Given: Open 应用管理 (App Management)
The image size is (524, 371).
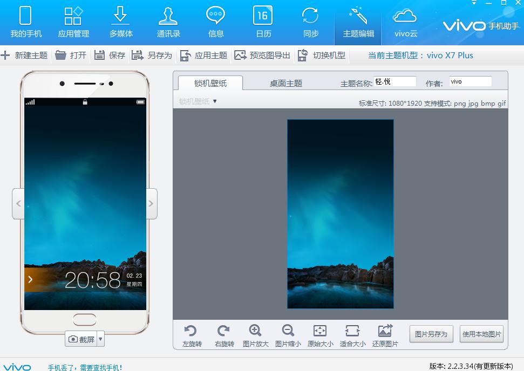Looking at the screenshot, I should (x=73, y=21).
